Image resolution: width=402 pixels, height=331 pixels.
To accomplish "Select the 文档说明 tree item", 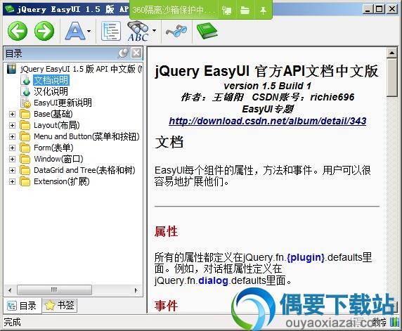I will tap(51, 80).
